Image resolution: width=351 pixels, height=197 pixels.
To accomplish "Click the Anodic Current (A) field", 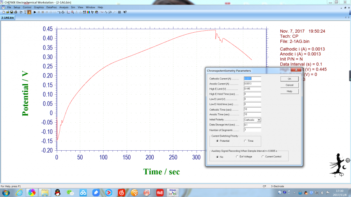I will (x=252, y=84).
